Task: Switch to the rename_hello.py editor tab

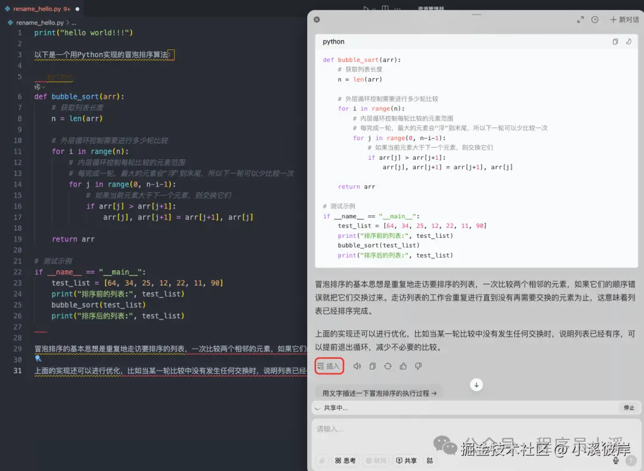Action: tap(36, 9)
